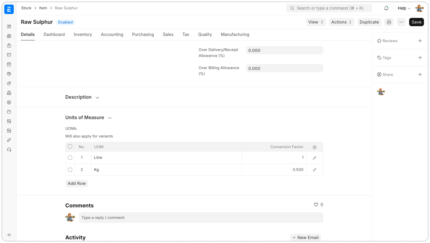Open the support headset icon in sidebar
Viewport: 430px width, 243px height.
(x=9, y=150)
